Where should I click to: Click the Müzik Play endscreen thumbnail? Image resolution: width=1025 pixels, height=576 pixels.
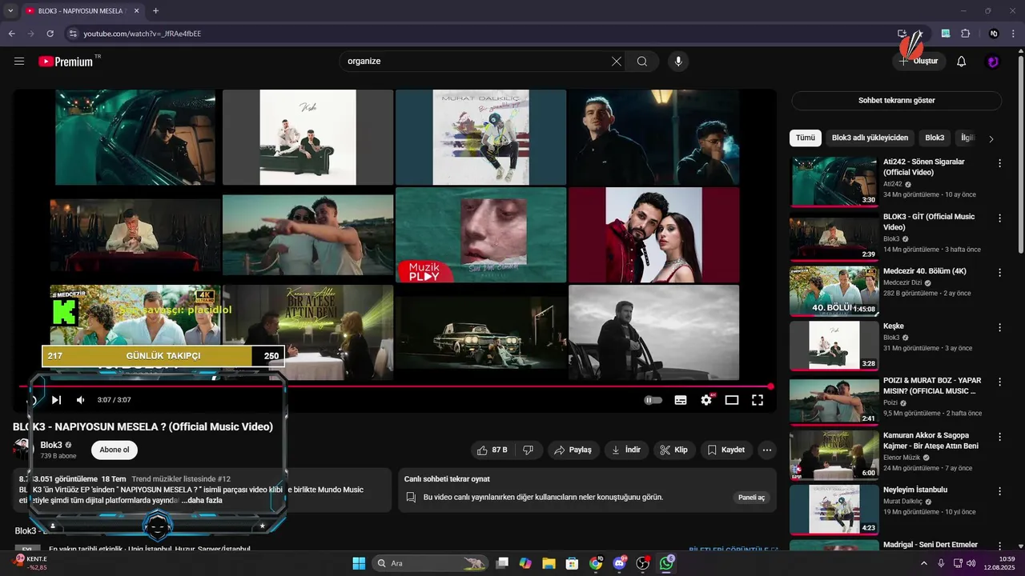(480, 234)
